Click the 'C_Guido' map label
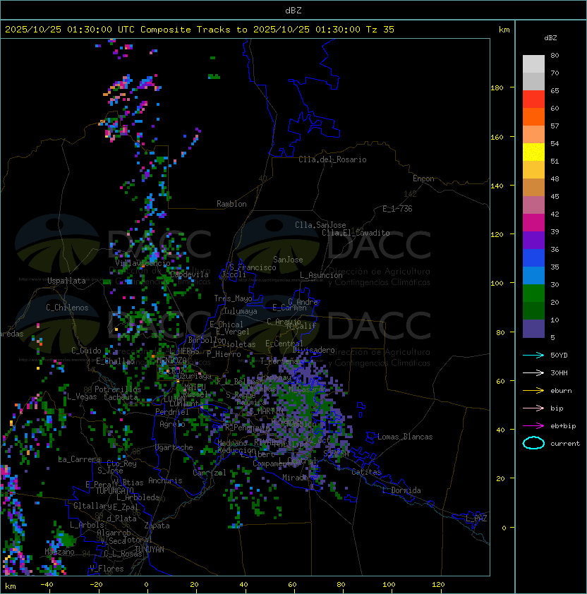Viewport: 587px width, 594px height. 86,351
